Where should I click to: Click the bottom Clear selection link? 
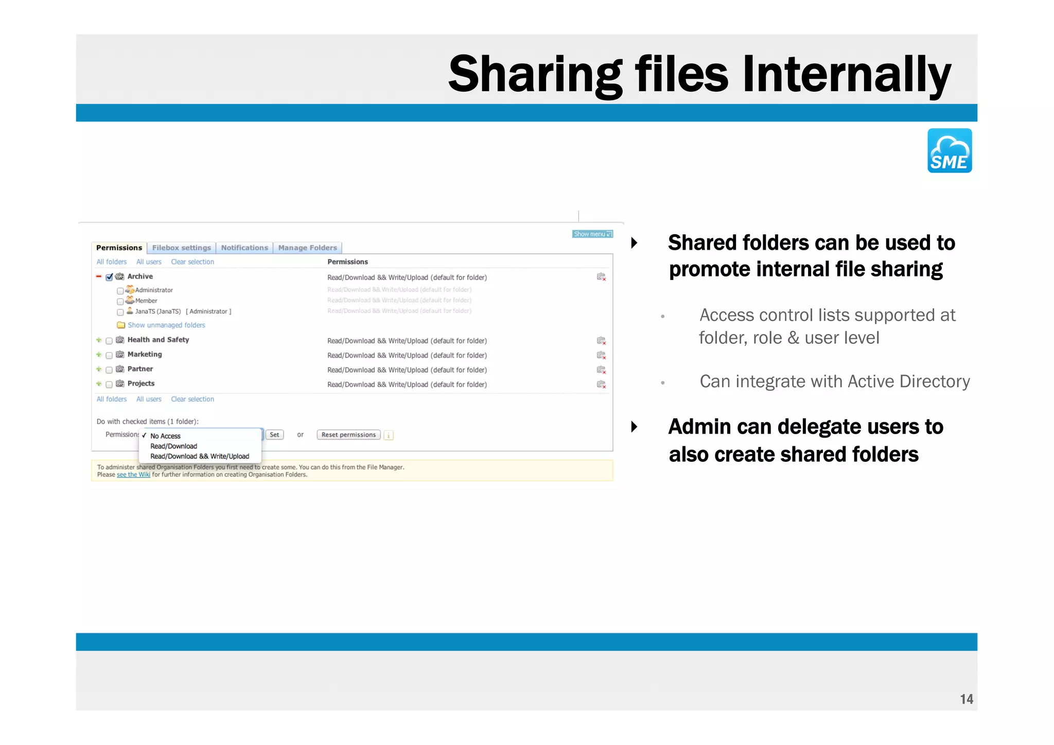192,400
